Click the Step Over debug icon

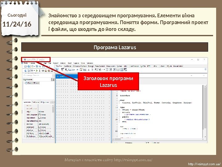pyautogui.click(x=49, y=71)
